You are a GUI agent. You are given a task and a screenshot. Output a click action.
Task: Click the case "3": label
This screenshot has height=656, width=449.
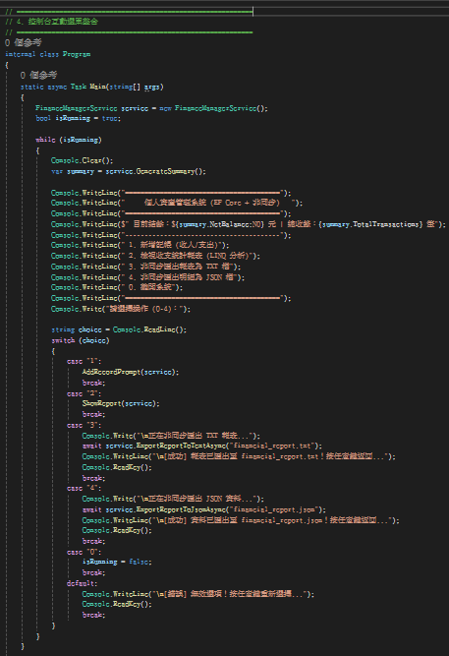click(x=84, y=426)
